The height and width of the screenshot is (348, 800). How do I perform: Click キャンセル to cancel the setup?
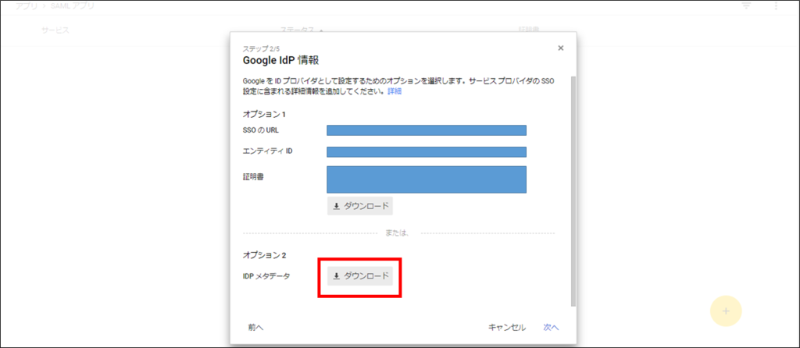click(507, 328)
